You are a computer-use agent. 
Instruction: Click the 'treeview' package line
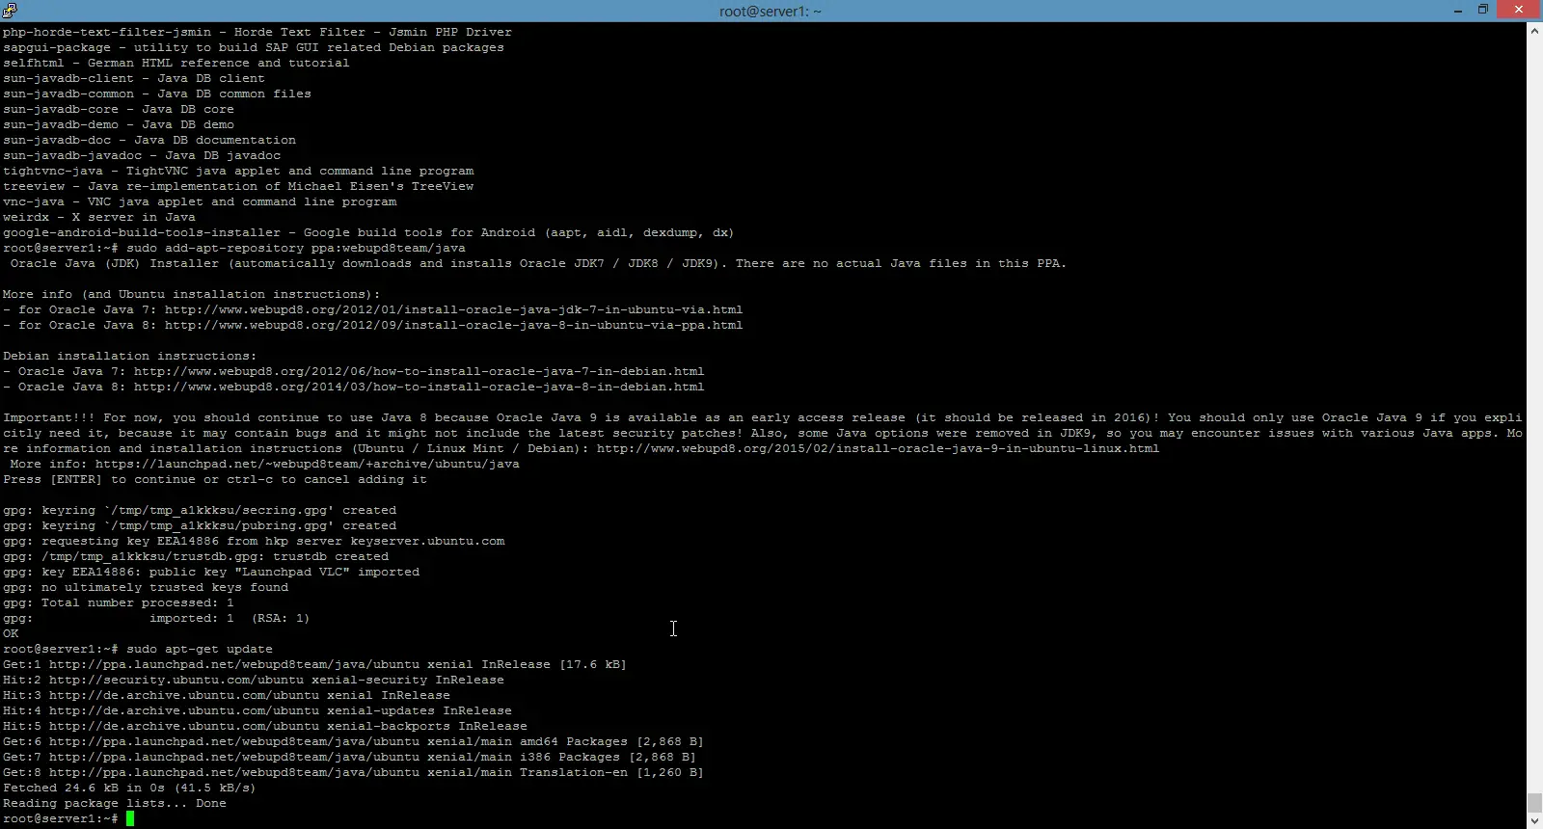pyautogui.click(x=238, y=186)
